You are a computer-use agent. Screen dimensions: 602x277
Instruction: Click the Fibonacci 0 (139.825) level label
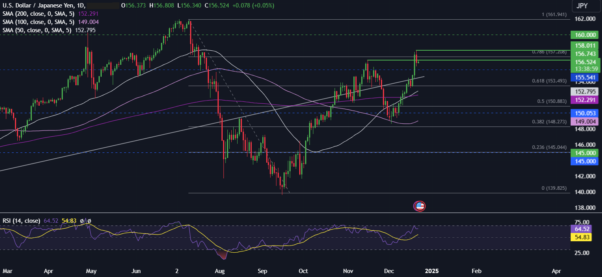click(554, 188)
